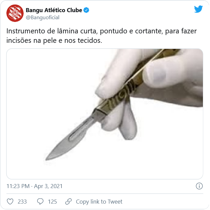The image size is (210, 210).
Task: Click the tweet text about lâmina curta
Action: point(101,36)
